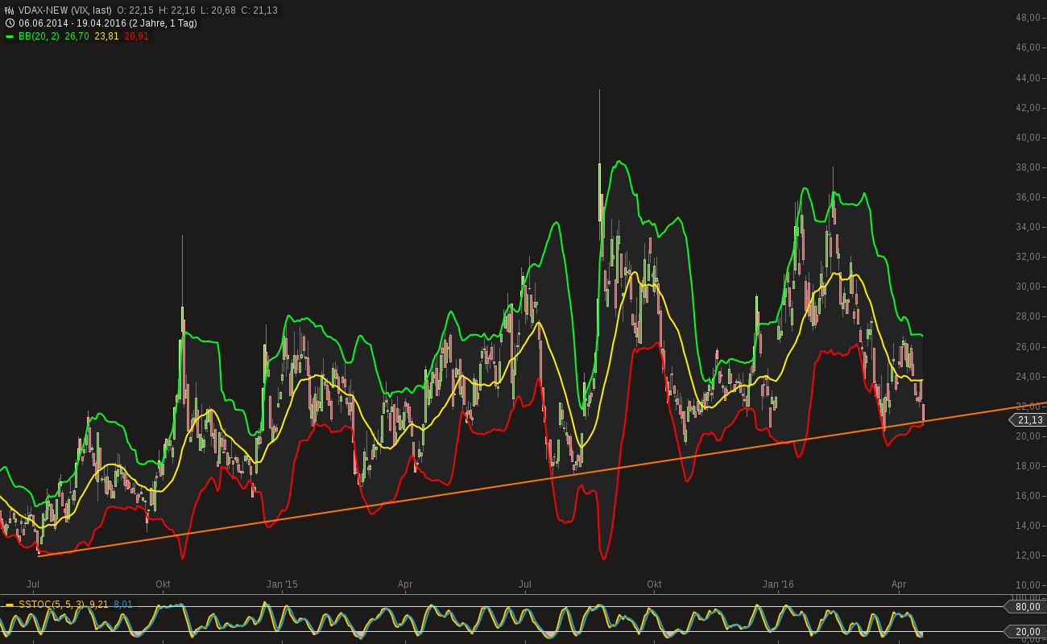1047x644 pixels.
Task: Click the green legend color swatch
Action: (8, 35)
